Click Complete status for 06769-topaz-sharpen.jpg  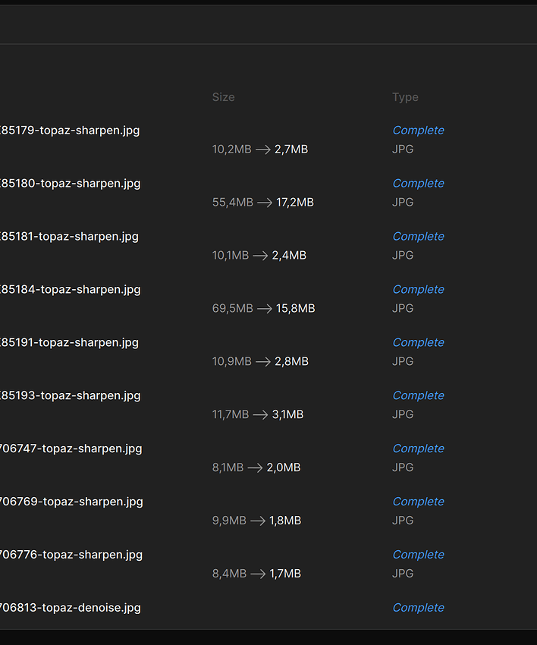tap(418, 502)
